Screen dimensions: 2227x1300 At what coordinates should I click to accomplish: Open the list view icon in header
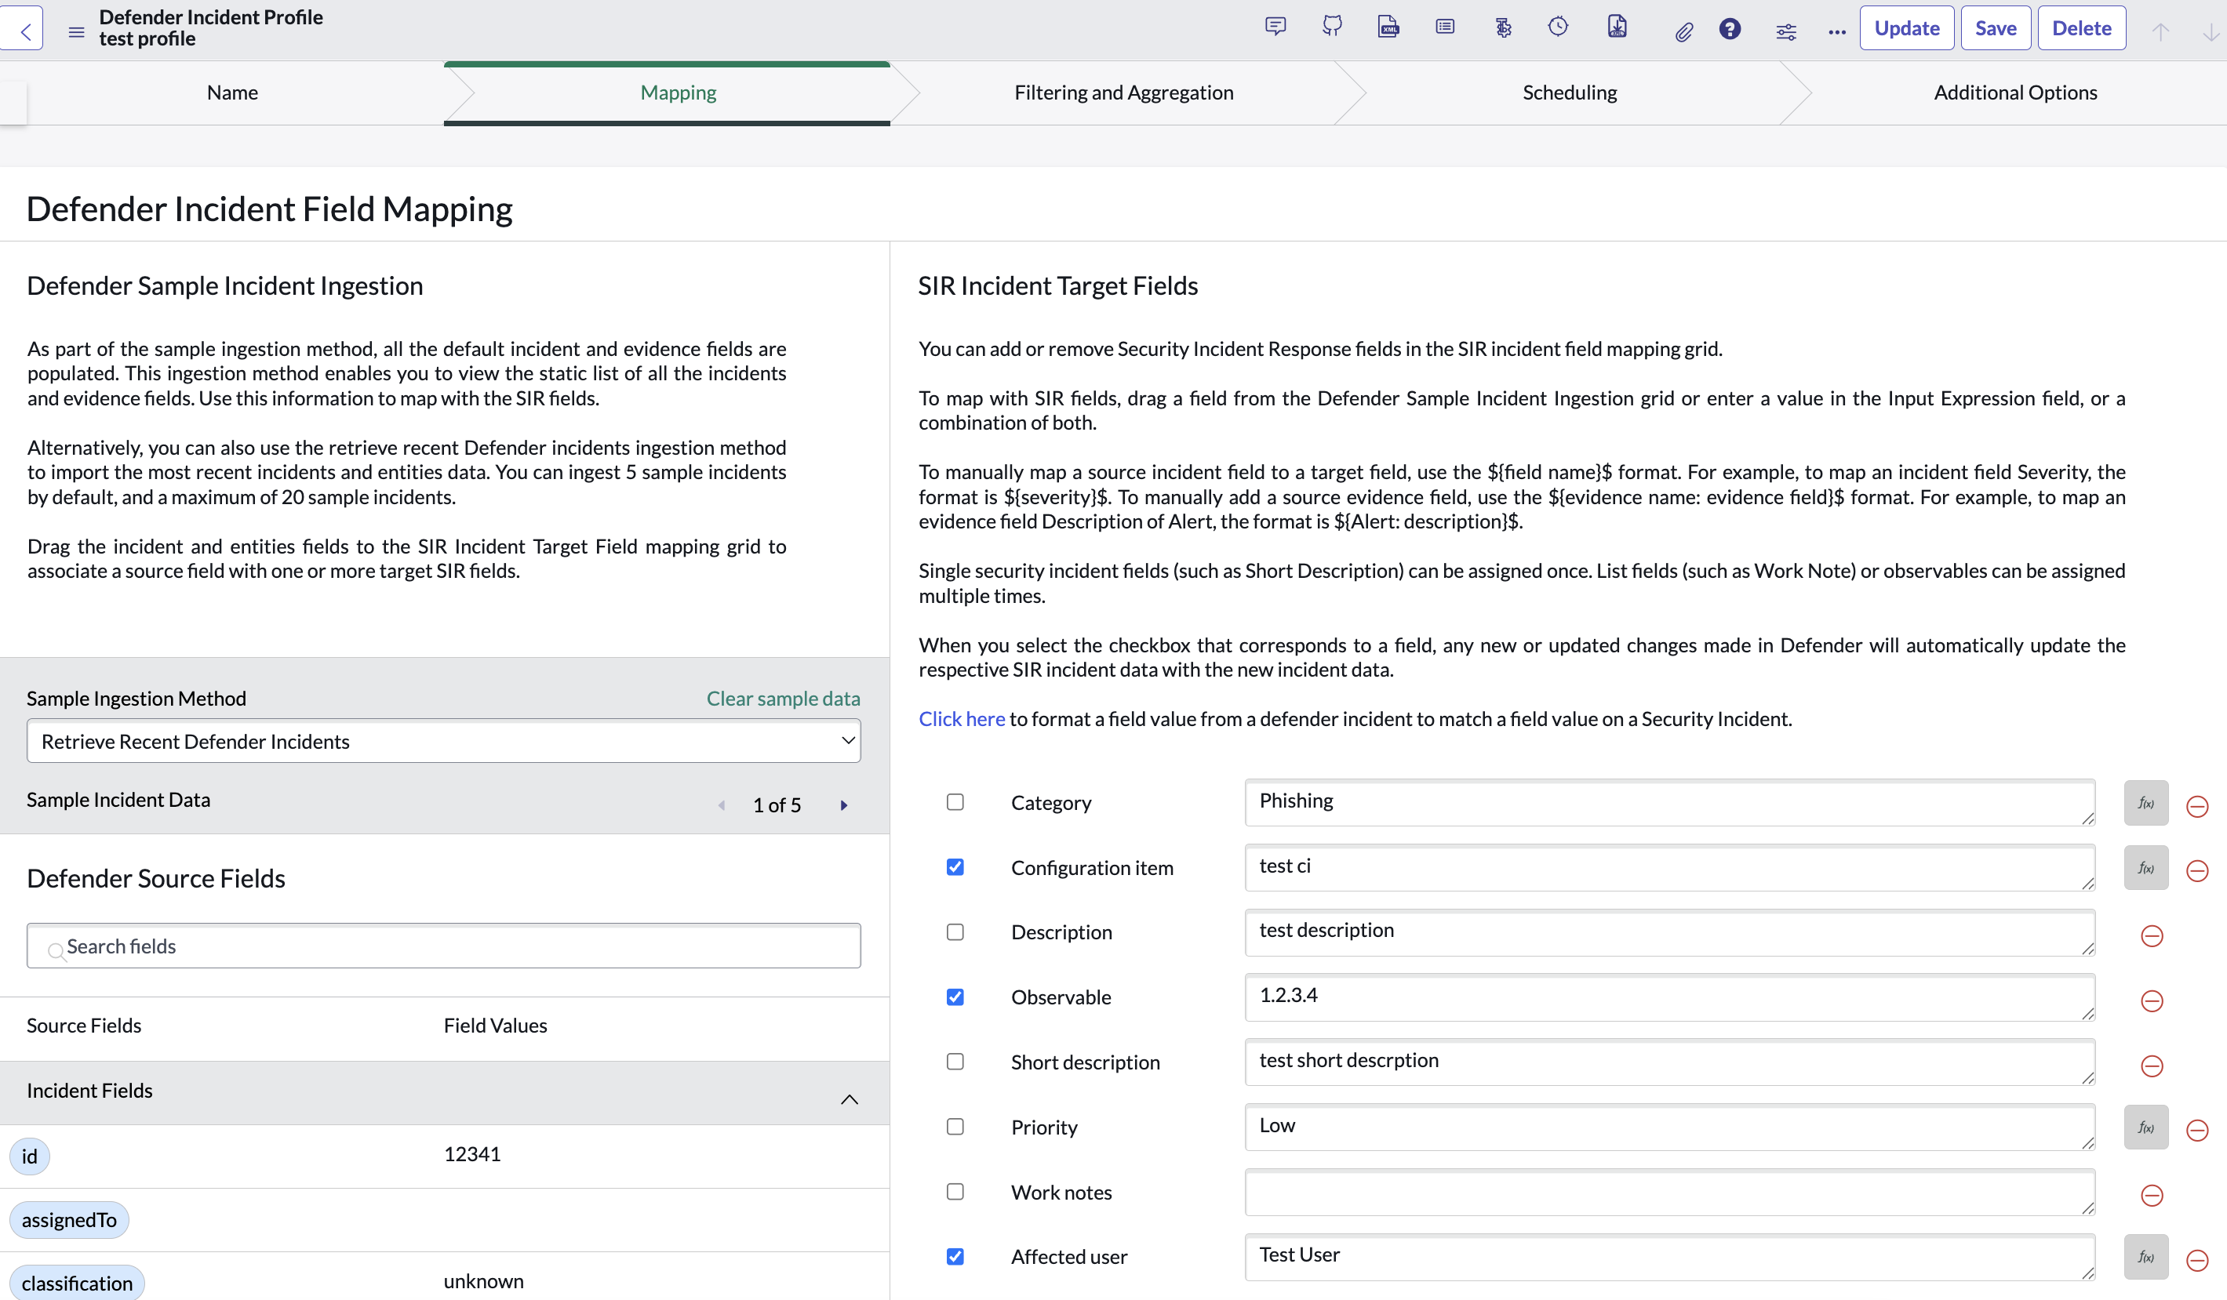[1445, 27]
